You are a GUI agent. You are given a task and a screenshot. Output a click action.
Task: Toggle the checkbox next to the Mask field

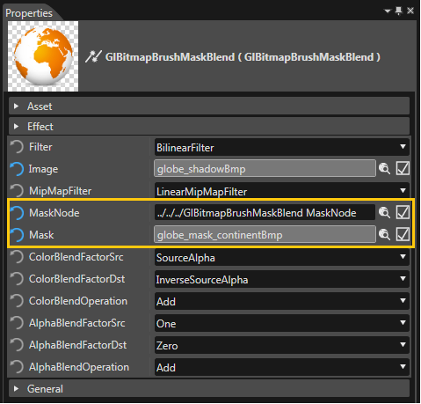(403, 234)
